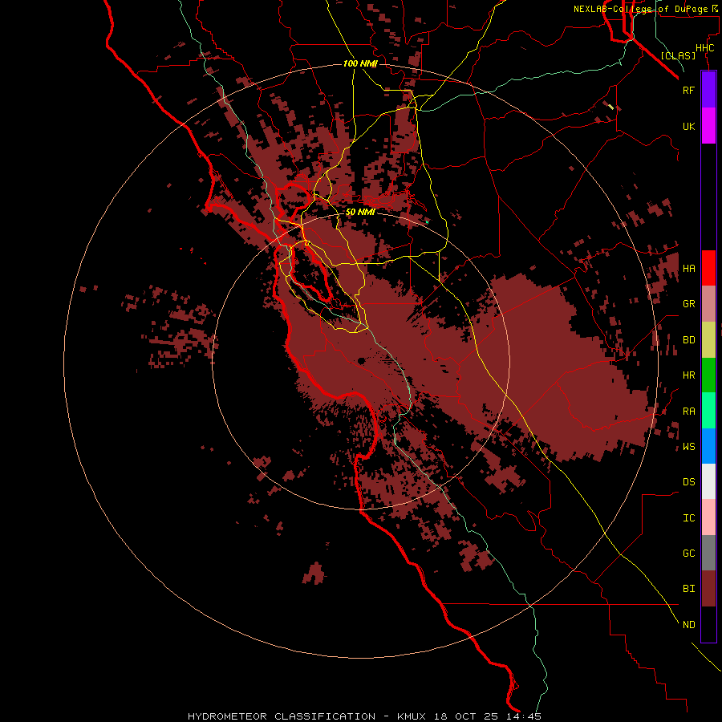Click the NEXLAB-College of DuPage credit text

click(640, 9)
